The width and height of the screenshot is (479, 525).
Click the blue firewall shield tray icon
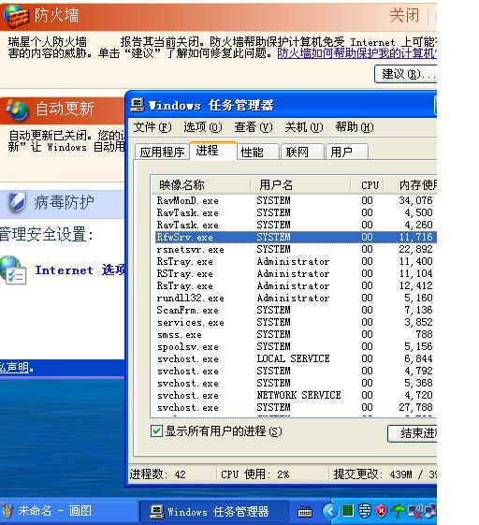(365, 511)
